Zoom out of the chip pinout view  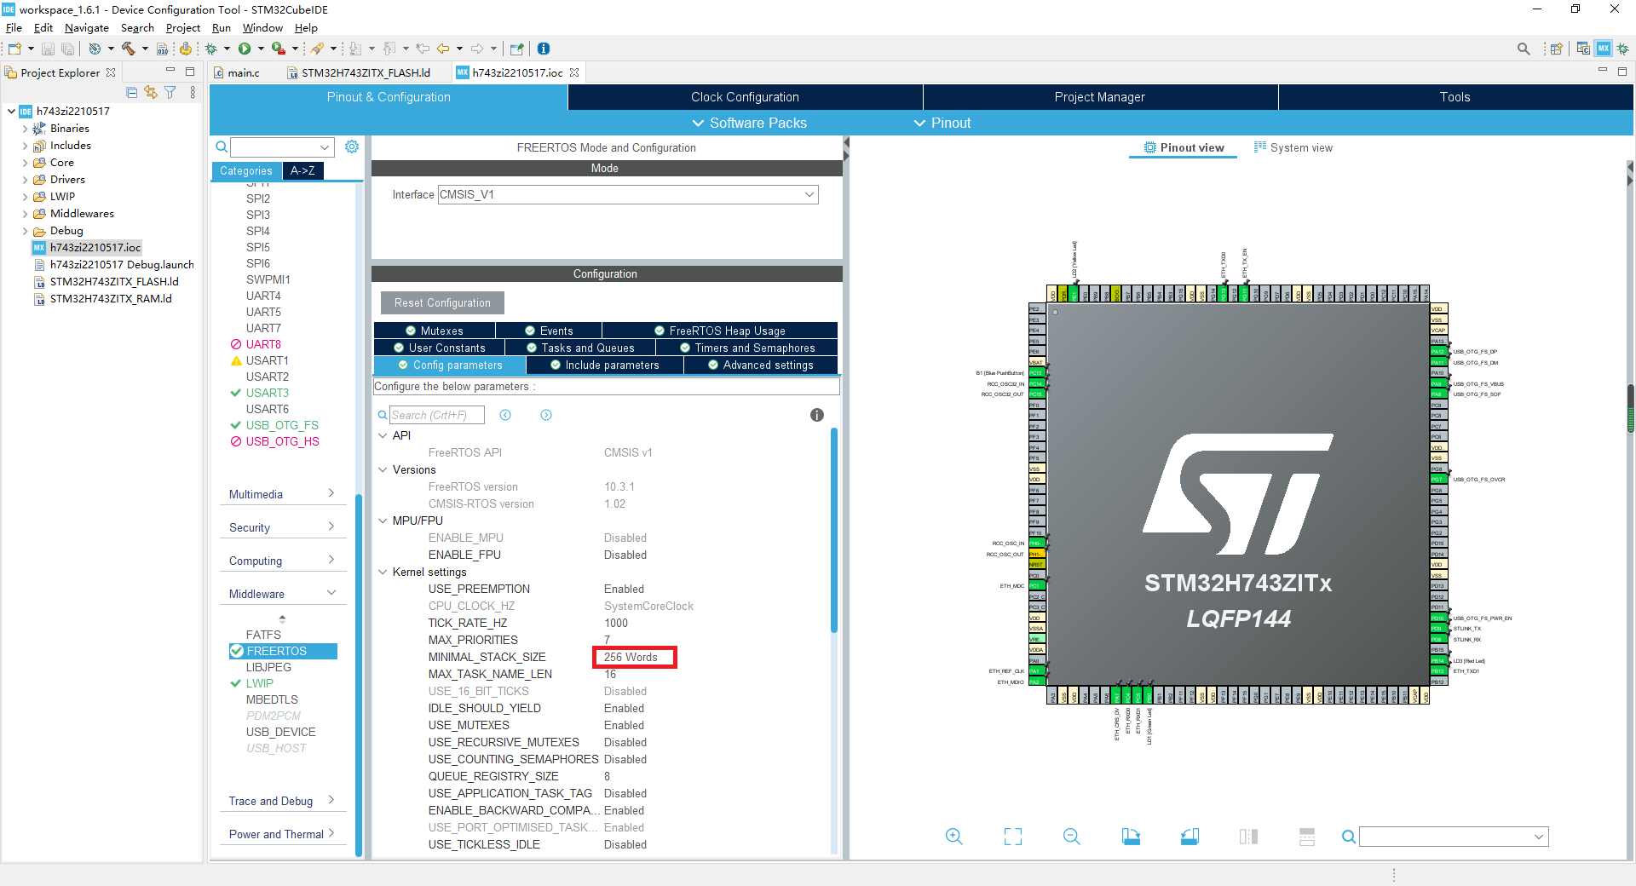(1071, 837)
